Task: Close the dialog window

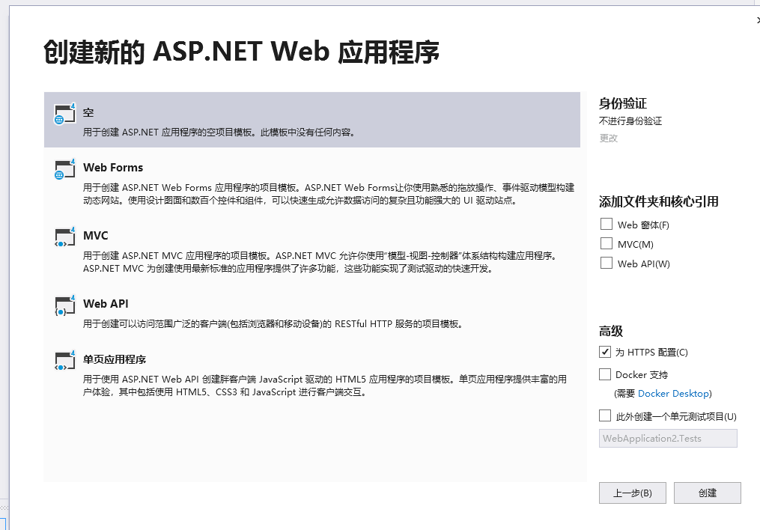Action: click(758, 20)
